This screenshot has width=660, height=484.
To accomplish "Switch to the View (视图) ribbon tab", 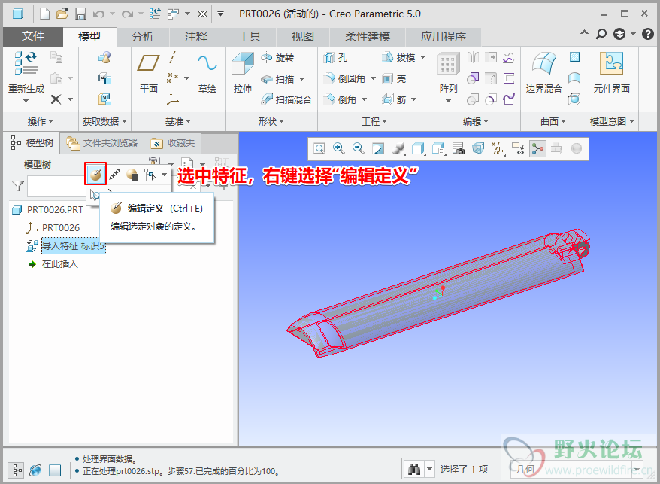I will pos(303,37).
